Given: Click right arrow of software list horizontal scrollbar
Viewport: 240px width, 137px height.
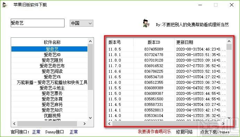Looking at the screenshot, I should pyautogui.click(x=85, y=124).
